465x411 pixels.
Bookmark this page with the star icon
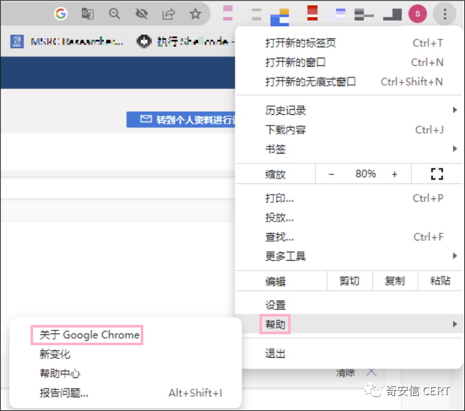(195, 14)
